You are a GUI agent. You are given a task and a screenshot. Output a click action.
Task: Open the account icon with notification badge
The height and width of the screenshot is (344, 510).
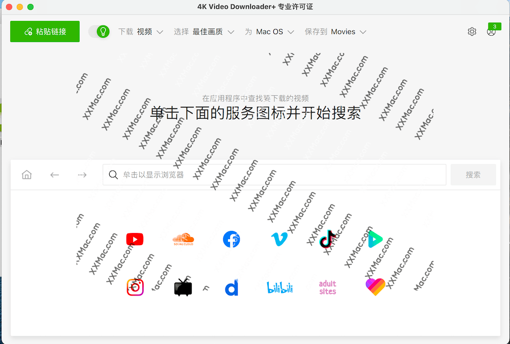[491, 32]
